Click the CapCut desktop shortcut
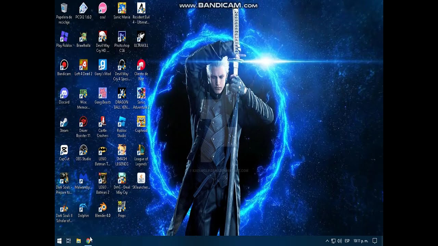Image resolution: width=438 pixels, height=246 pixels. (64, 153)
